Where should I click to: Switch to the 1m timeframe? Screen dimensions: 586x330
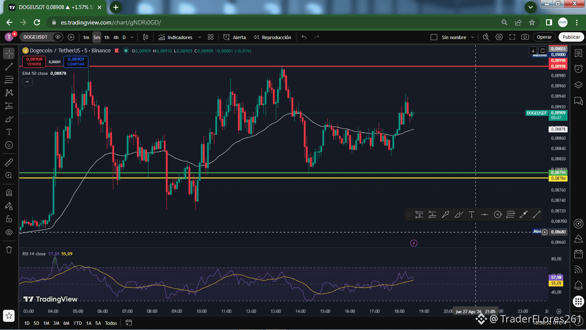click(x=86, y=37)
